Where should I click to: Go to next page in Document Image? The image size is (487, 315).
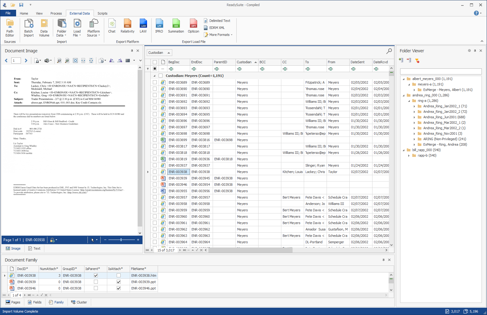26,61
